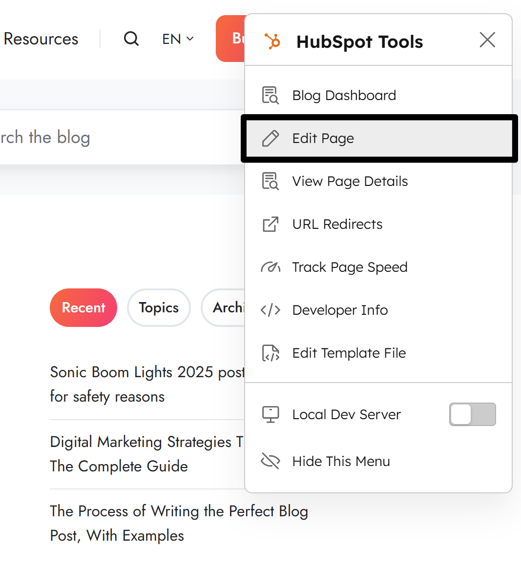Click the search magnifier icon in header

pos(131,39)
